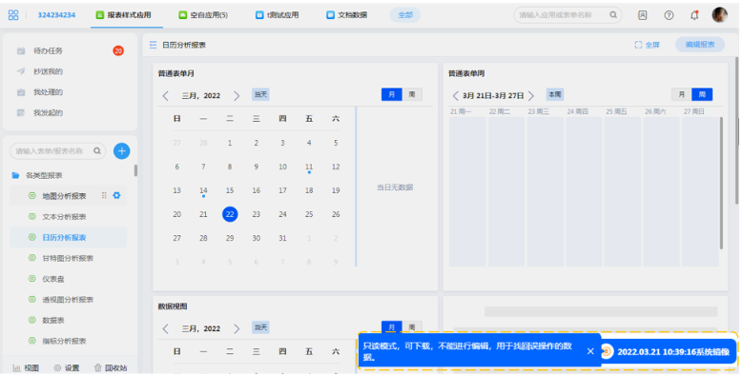Click the 编辑报表 button
743x375 pixels.
click(700, 45)
